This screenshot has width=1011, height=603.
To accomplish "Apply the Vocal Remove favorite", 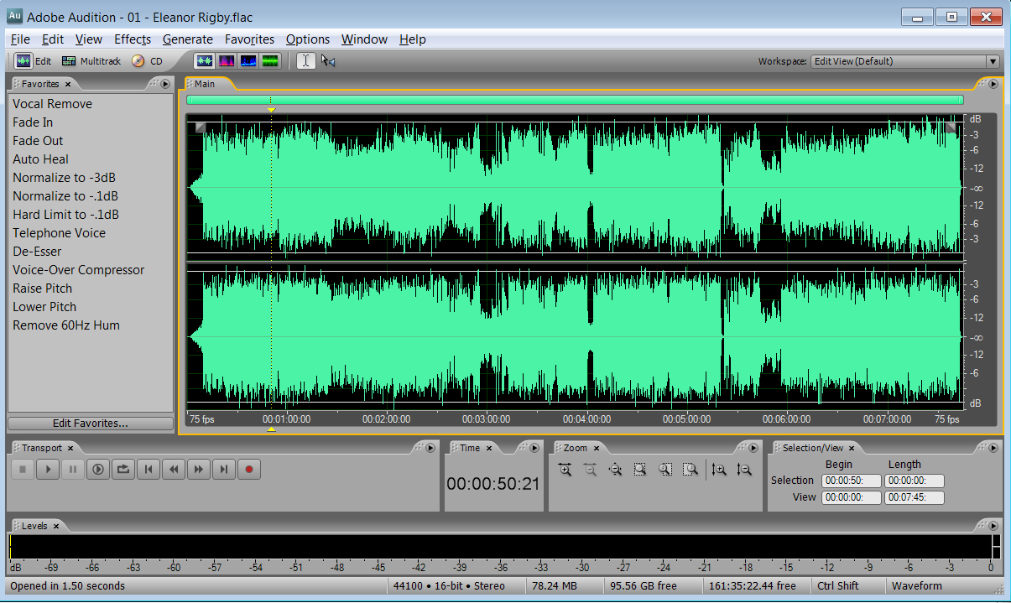I will [52, 104].
